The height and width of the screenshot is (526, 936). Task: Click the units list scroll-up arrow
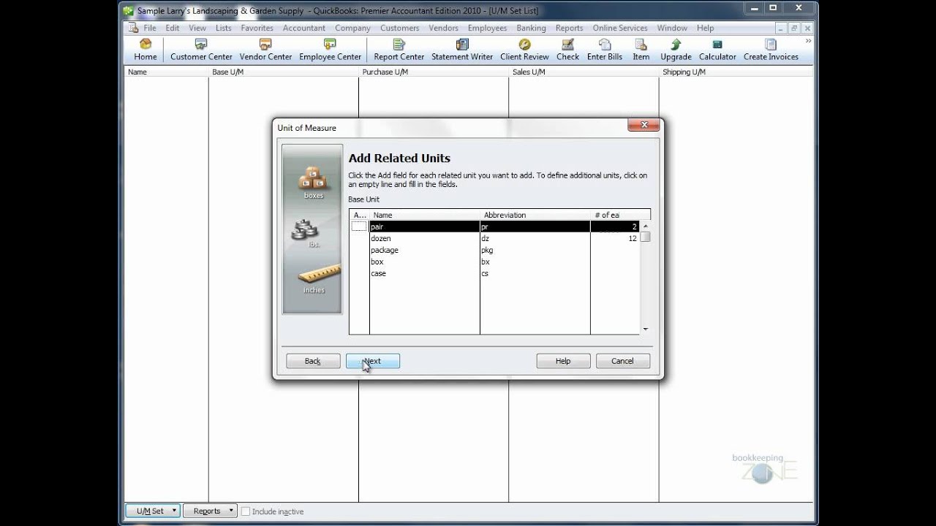(645, 226)
